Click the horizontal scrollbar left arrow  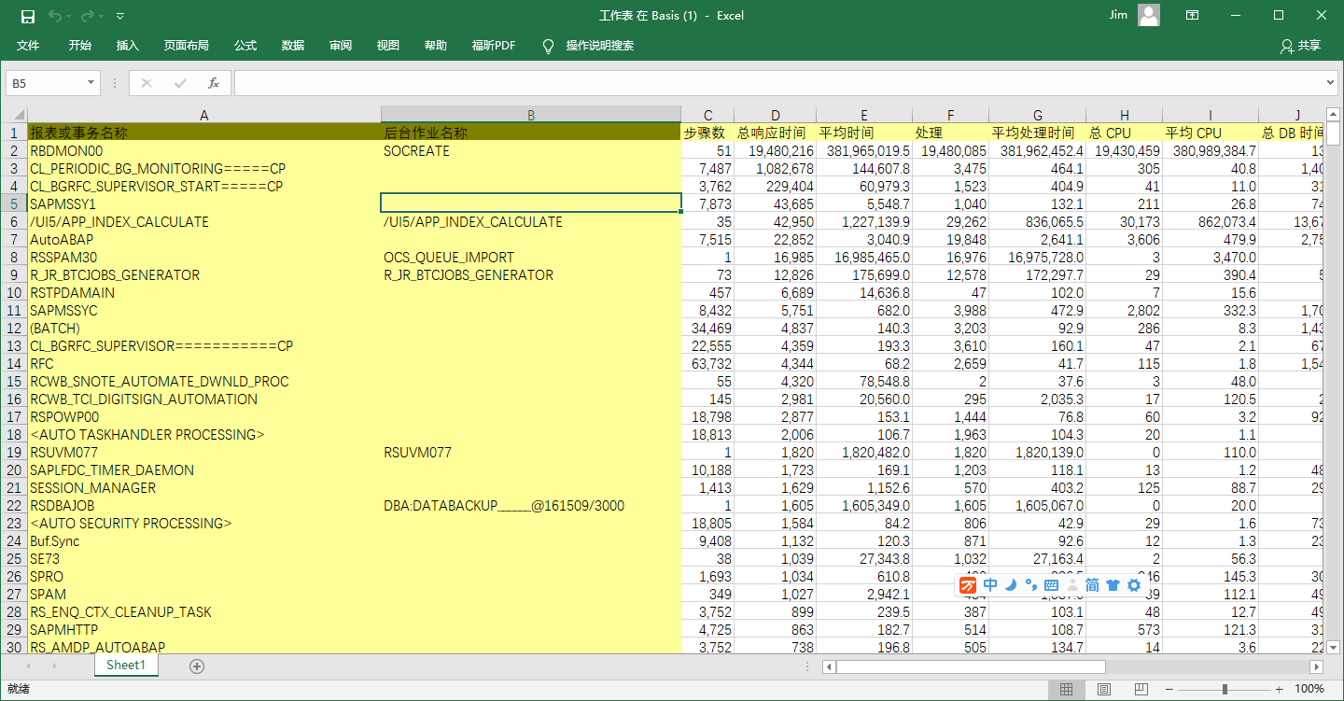click(x=829, y=666)
